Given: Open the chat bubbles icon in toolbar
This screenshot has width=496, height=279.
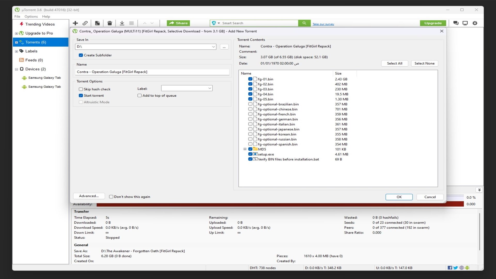Looking at the screenshot, I should coord(456,23).
